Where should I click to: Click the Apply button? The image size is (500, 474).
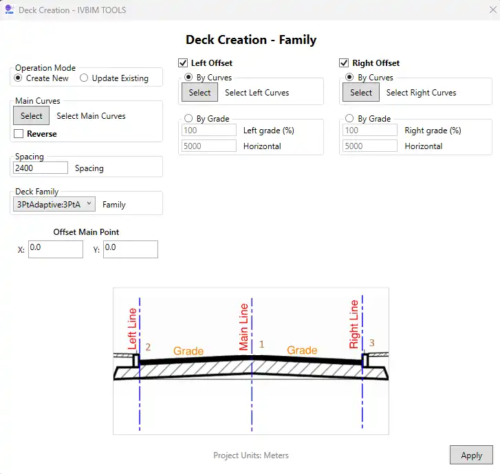[x=471, y=455]
